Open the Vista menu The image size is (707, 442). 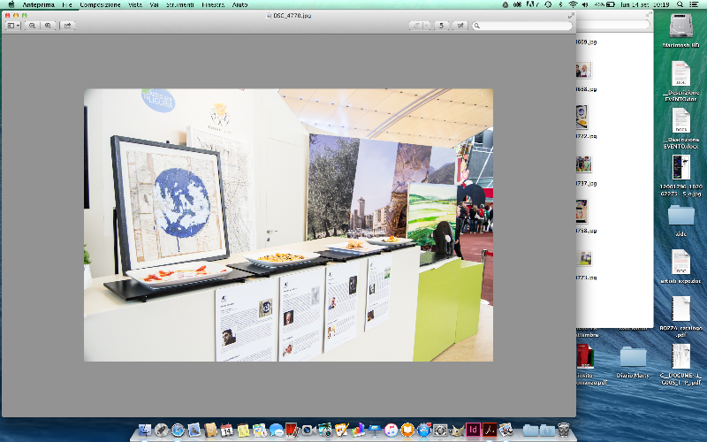pos(135,4)
